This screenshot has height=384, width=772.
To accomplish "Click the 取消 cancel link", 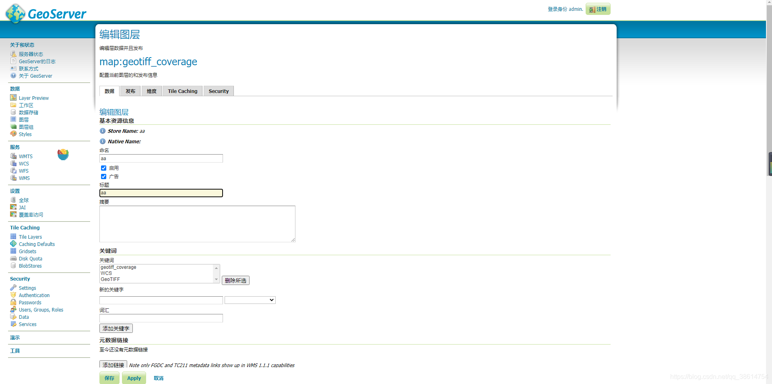I will 159,378.
